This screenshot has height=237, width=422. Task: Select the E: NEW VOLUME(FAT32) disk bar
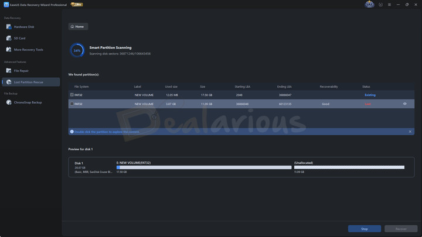[204, 167]
